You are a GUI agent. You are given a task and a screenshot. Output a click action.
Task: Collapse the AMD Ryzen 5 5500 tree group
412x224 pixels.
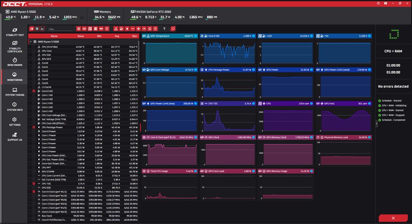click(31, 42)
